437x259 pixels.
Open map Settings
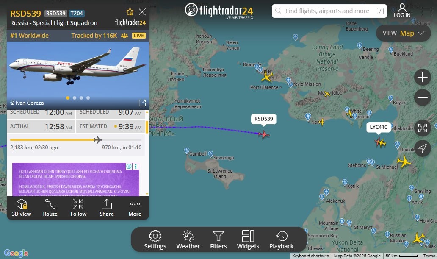[155, 240]
